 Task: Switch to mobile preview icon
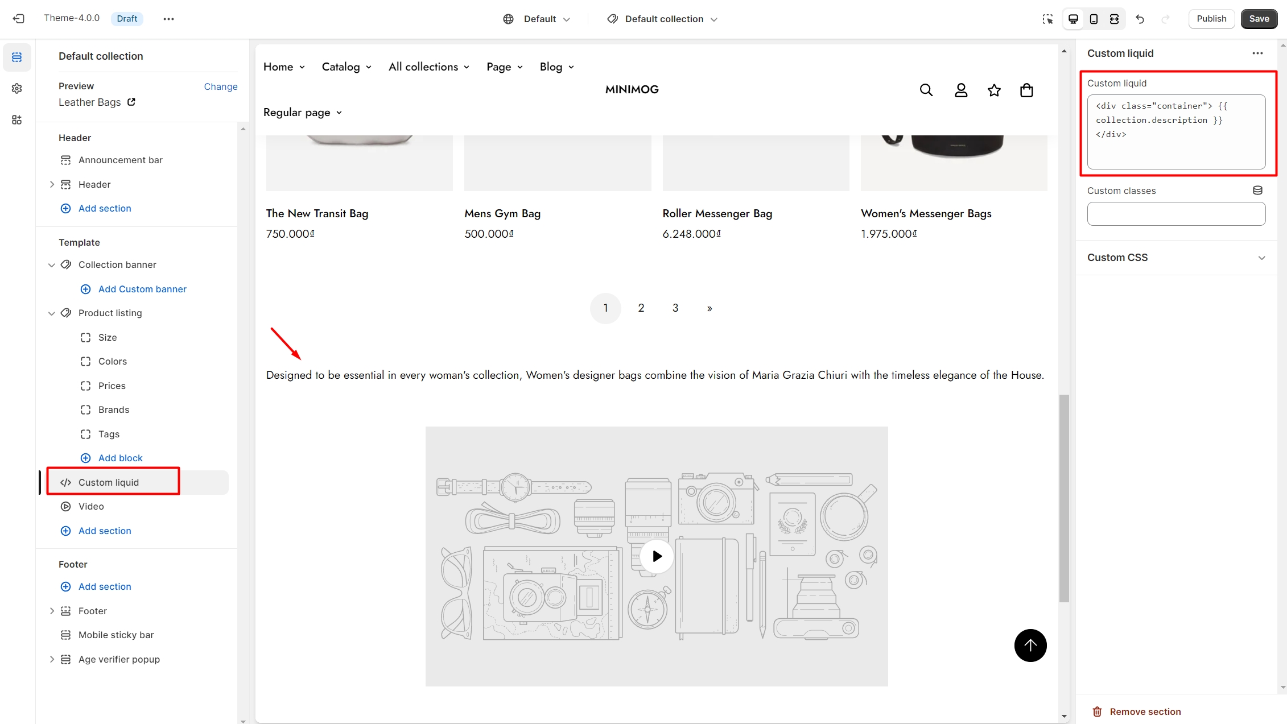tap(1094, 19)
